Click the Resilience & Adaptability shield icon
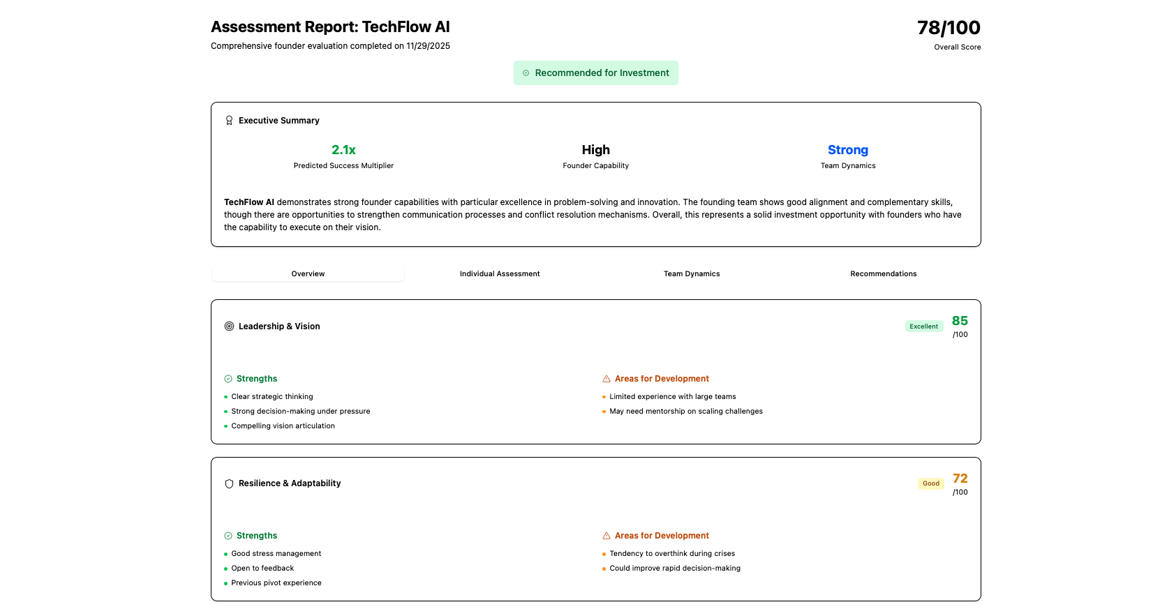Viewport: 1153px width, 609px height. click(x=229, y=483)
